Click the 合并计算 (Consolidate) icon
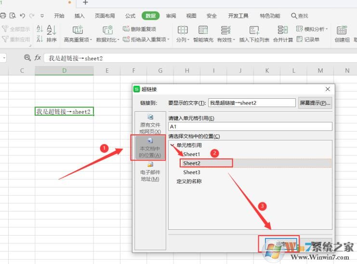The height and width of the screenshot is (264, 357). pyautogui.click(x=283, y=30)
